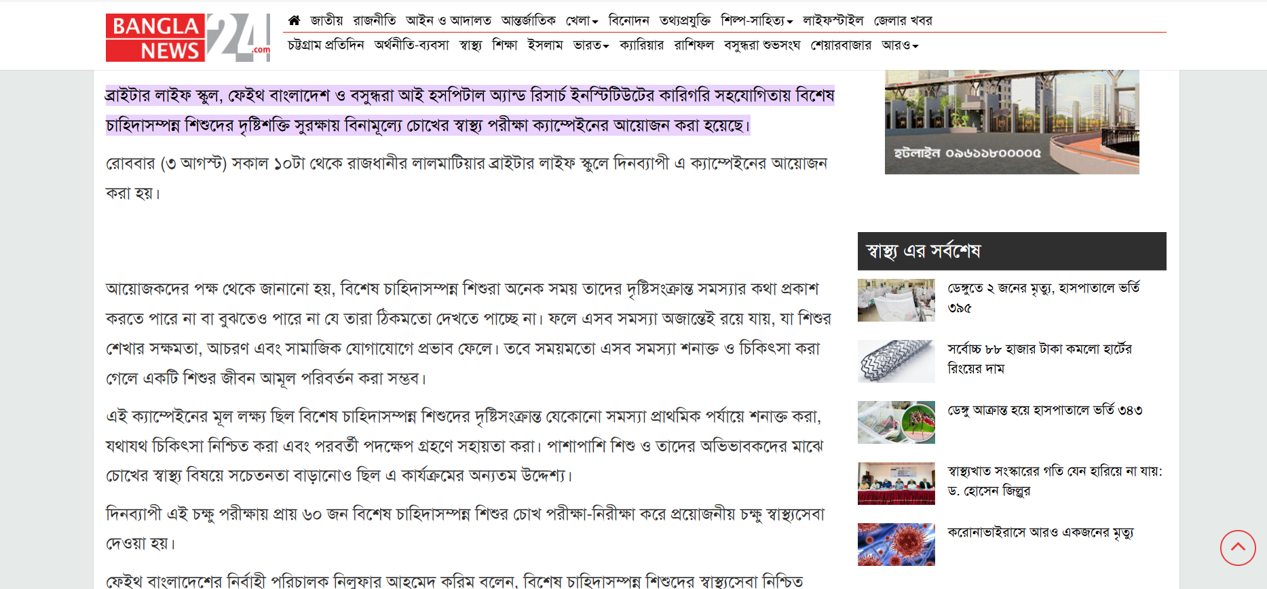
Task: Open the mosquito dengue article thumbnail
Action: point(896,422)
